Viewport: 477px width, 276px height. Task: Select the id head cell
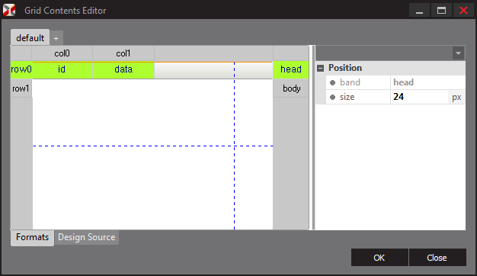click(x=62, y=69)
